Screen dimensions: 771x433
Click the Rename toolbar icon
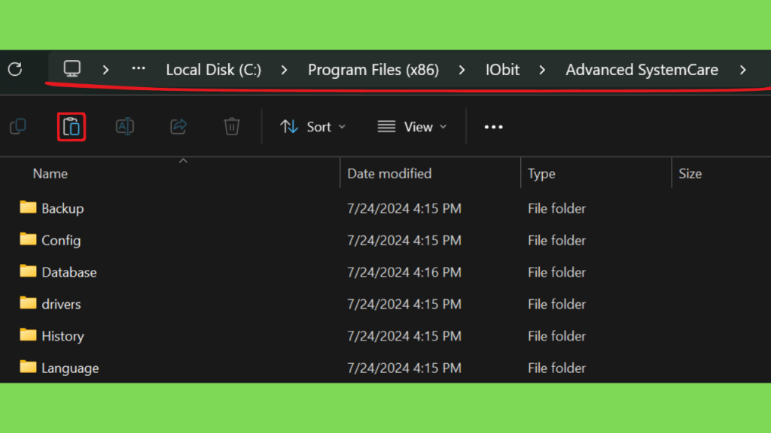[x=125, y=126]
